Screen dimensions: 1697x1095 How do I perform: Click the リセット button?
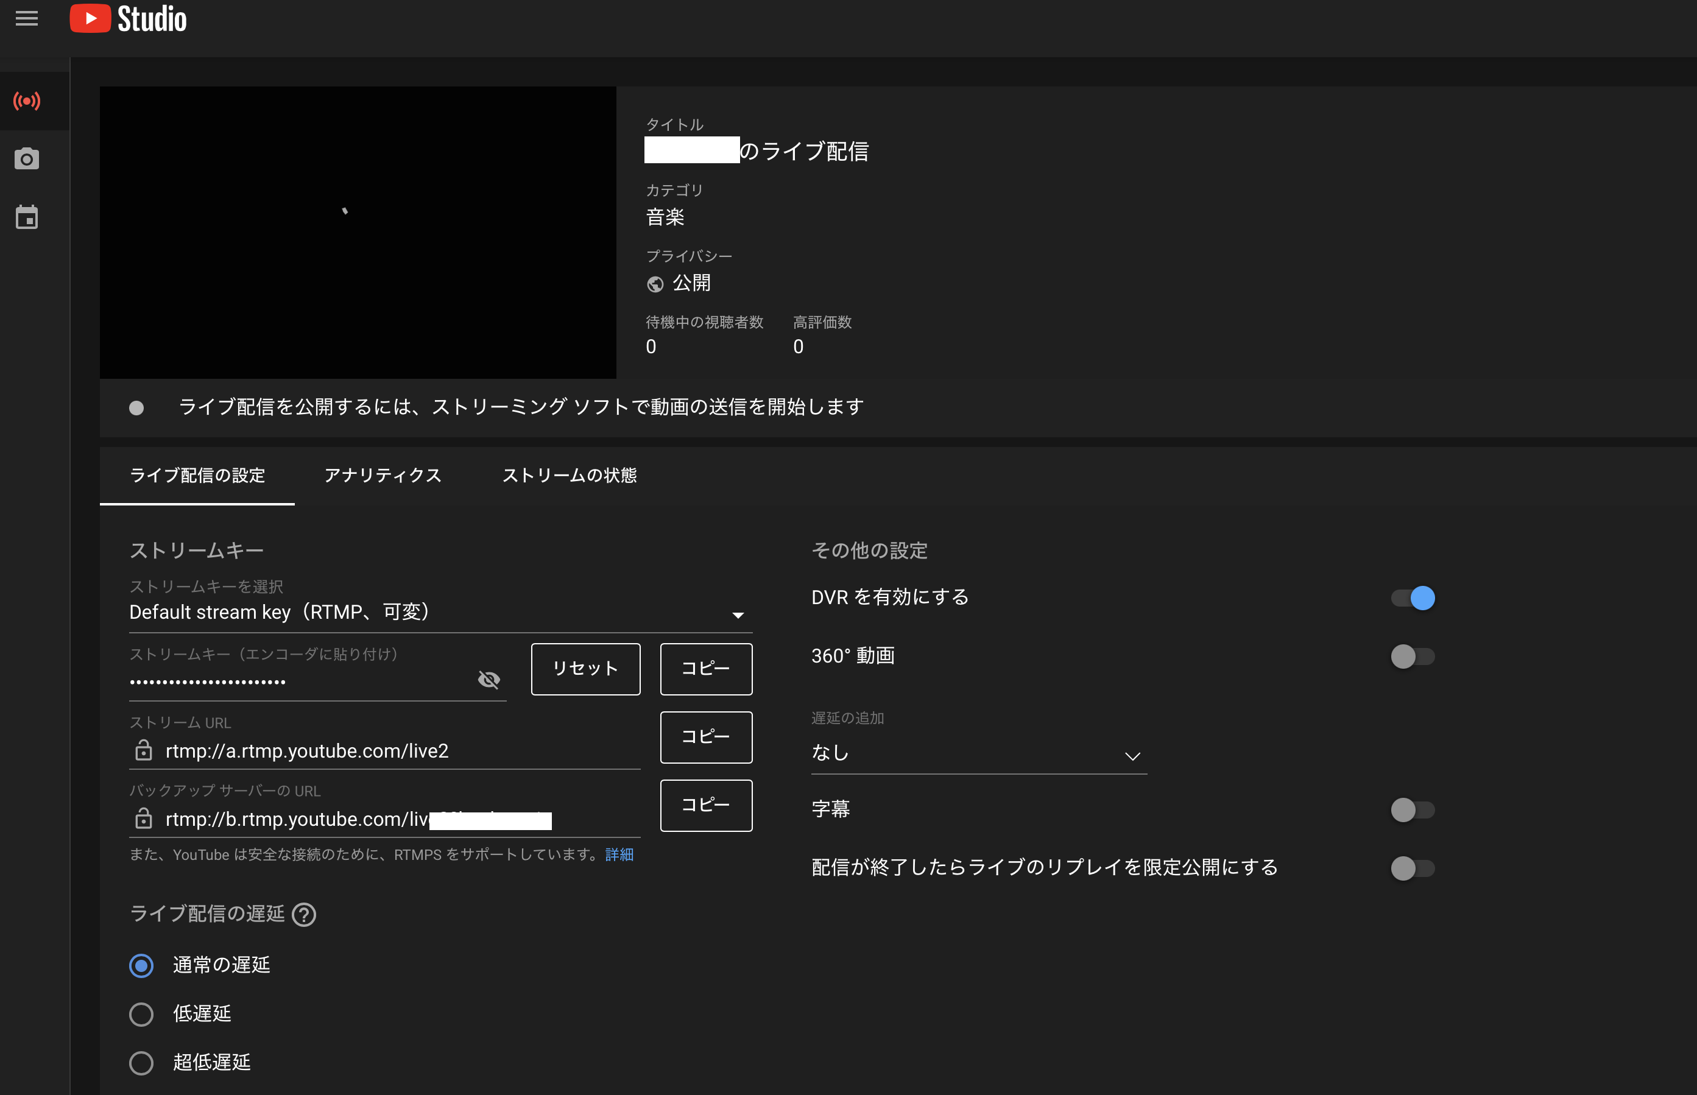(x=586, y=669)
